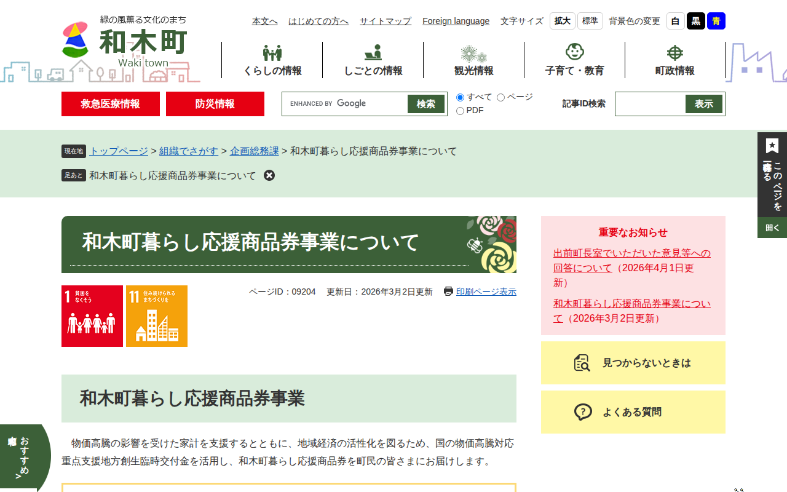The height and width of the screenshot is (492, 787).
Task: Click the 緑の風薫る文化のまち tagline
Action: pyautogui.click(x=143, y=20)
